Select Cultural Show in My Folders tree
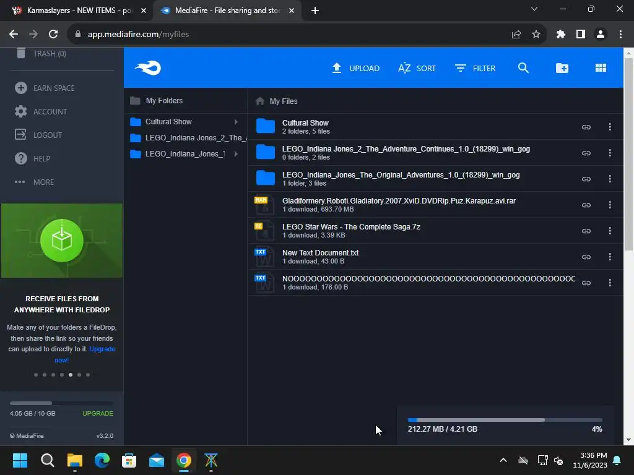The width and height of the screenshot is (634, 475). click(168, 122)
